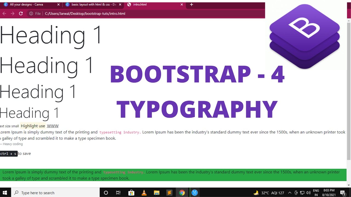The width and height of the screenshot is (351, 197).
Task: Switch to Google Chrome on taskbar
Action: click(182, 193)
